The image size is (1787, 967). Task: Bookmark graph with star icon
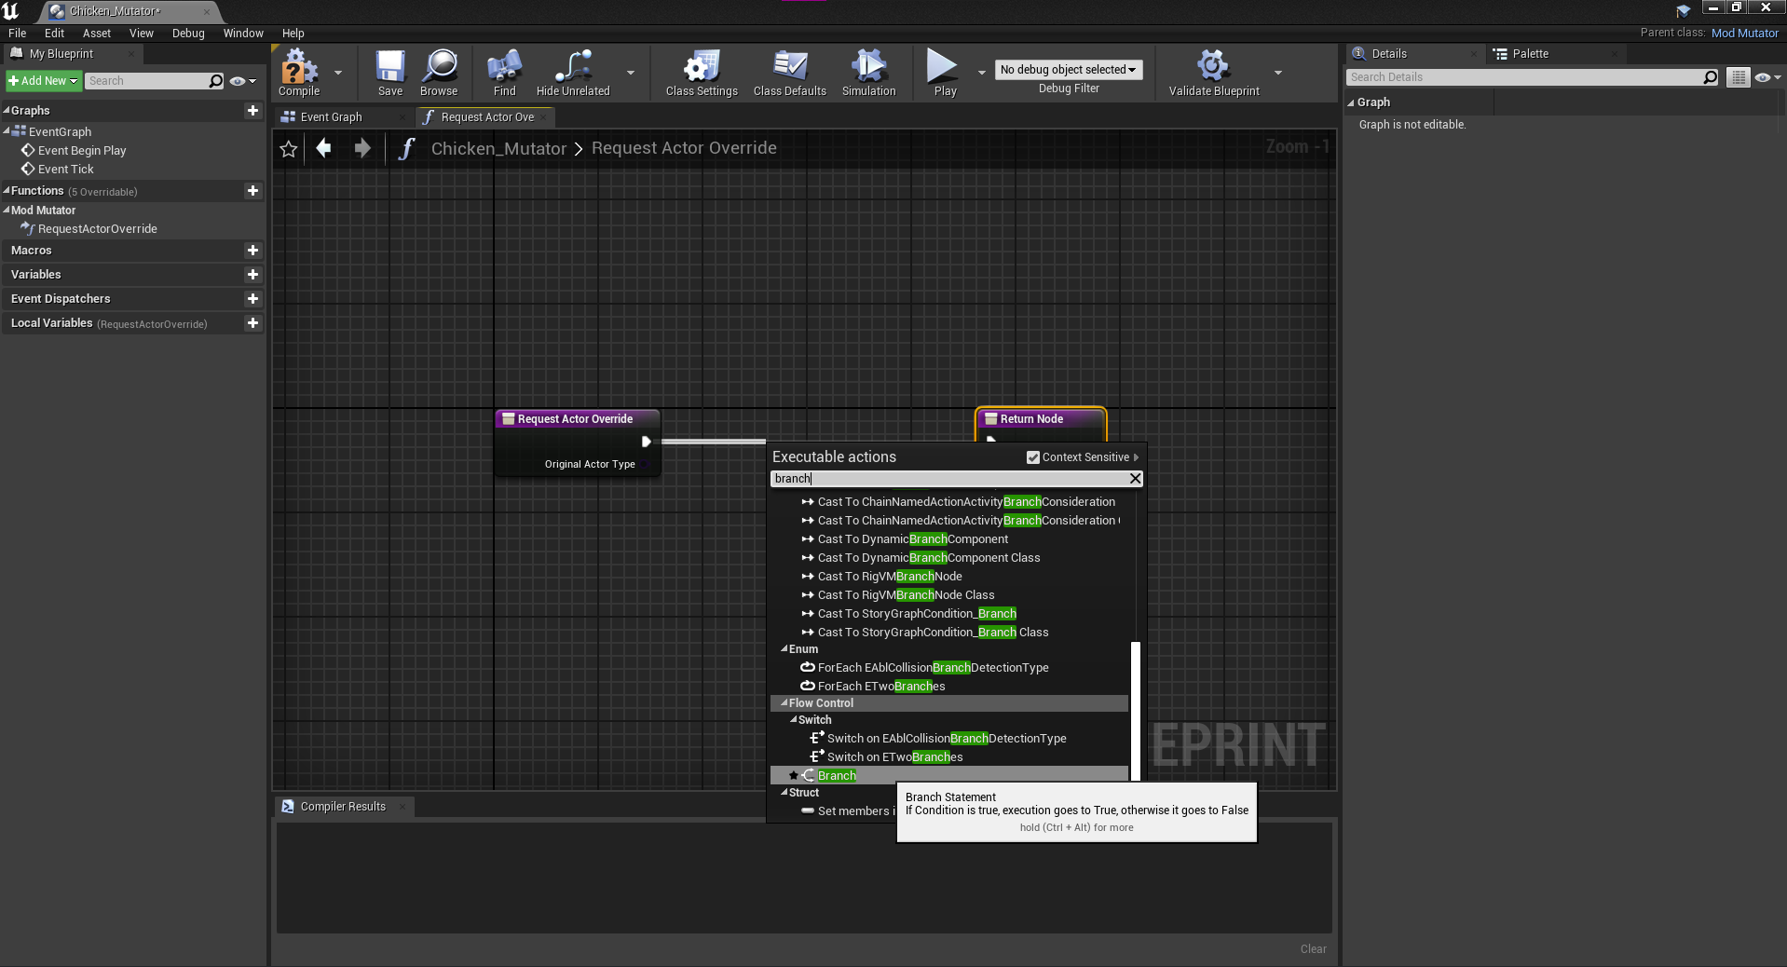click(289, 149)
